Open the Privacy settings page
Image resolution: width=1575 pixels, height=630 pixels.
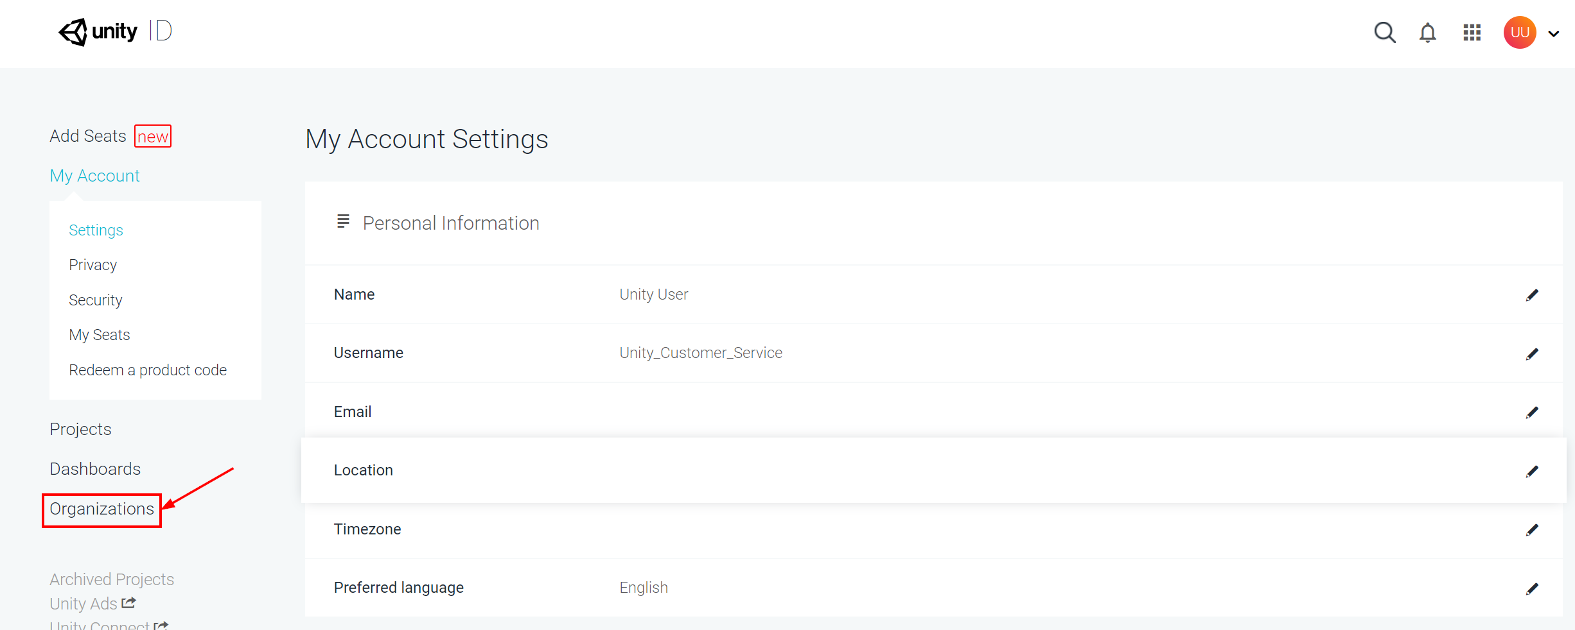[92, 265]
